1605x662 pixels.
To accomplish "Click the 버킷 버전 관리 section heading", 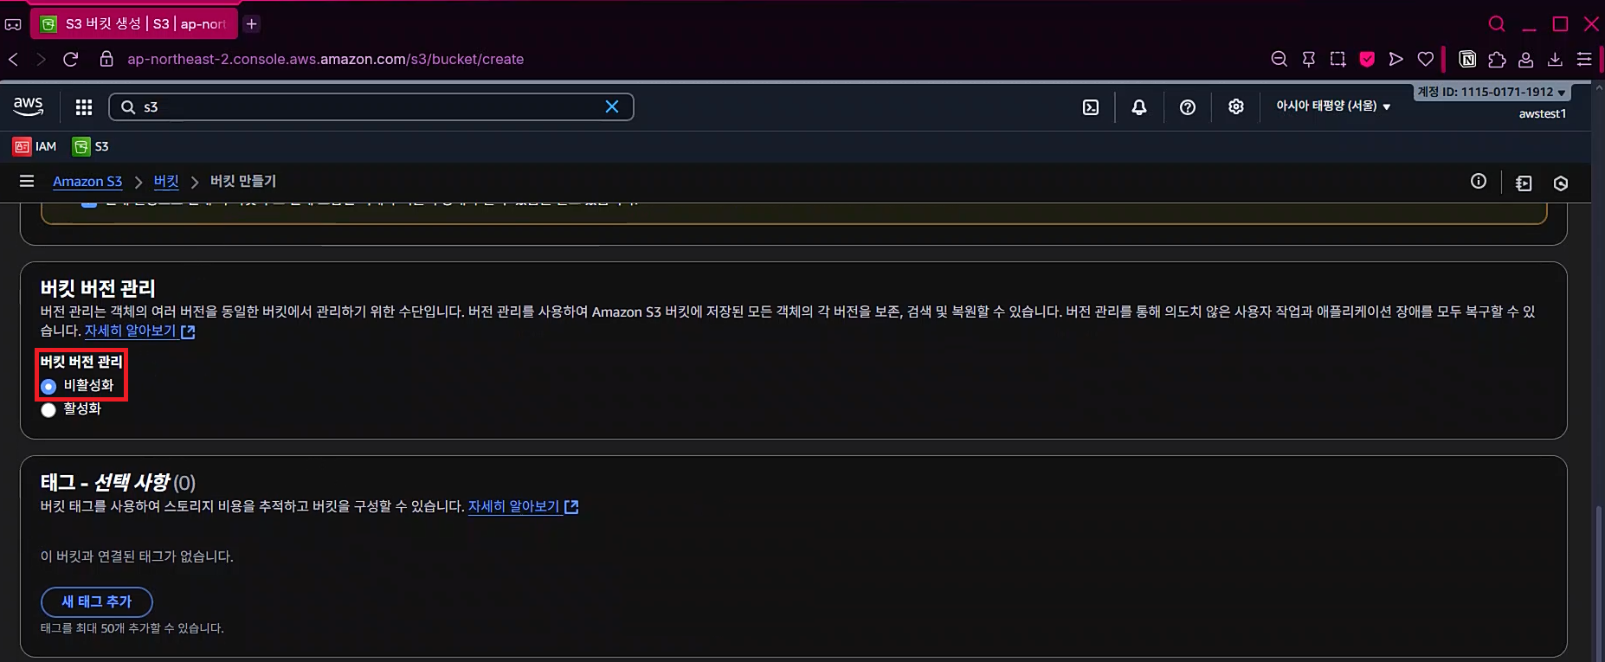I will click(98, 288).
